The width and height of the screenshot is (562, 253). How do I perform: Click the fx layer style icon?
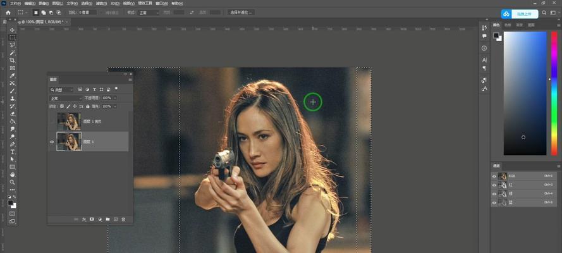point(84,219)
